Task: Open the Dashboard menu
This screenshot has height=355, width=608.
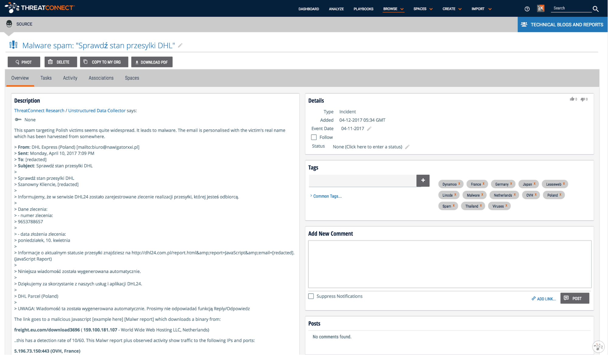Action: 309,9
